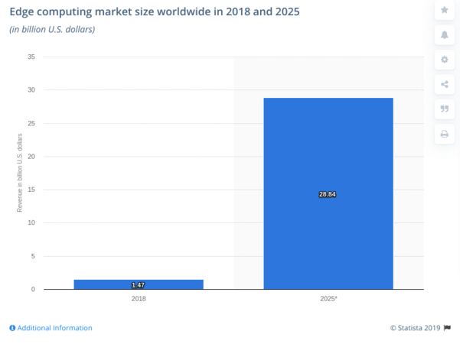Open the bell notification alert icon

(x=444, y=34)
